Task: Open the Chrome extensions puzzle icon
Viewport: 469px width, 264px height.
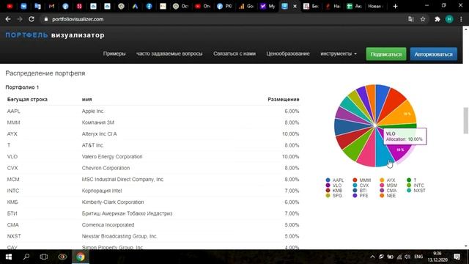Action: click(437, 19)
